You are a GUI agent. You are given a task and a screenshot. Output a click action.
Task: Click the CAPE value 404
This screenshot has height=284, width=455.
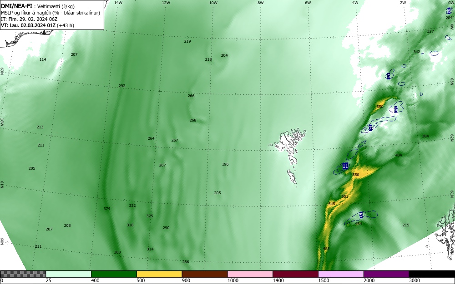(399, 155)
